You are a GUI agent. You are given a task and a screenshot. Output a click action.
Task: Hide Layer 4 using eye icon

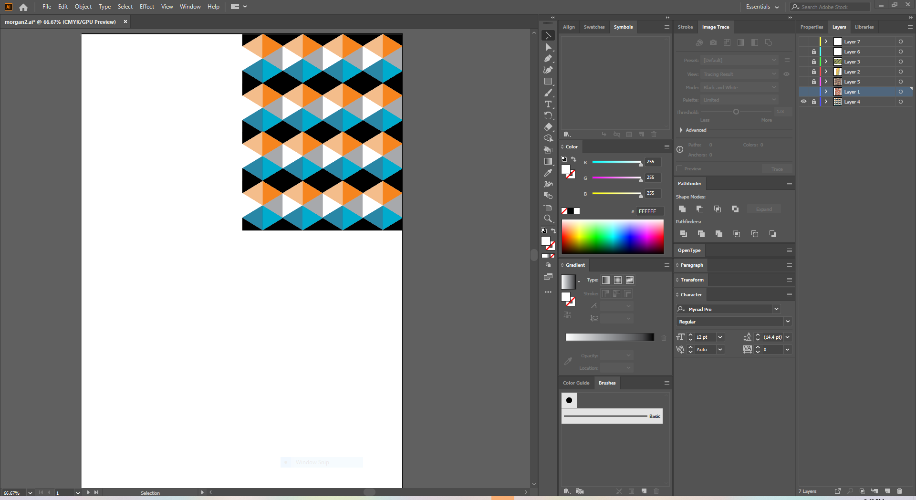(804, 102)
